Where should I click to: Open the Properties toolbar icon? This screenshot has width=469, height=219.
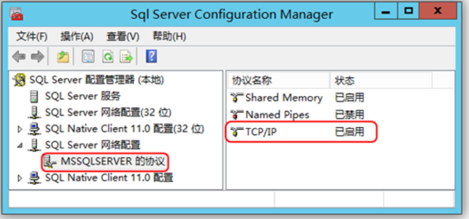[x=88, y=57]
